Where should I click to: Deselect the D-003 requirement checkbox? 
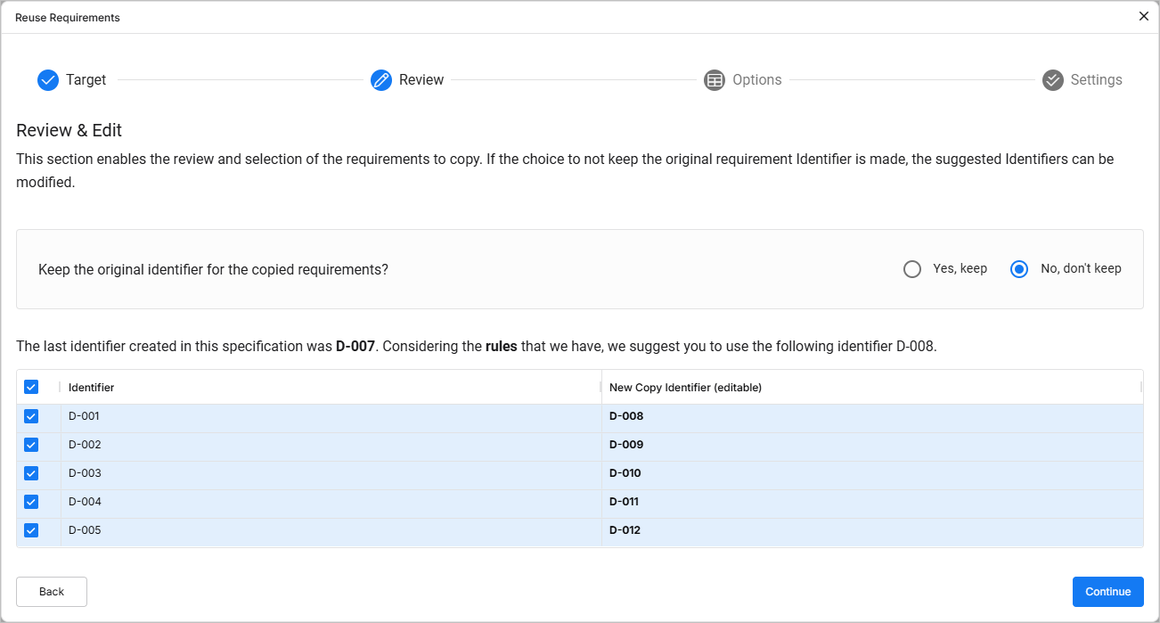(31, 473)
